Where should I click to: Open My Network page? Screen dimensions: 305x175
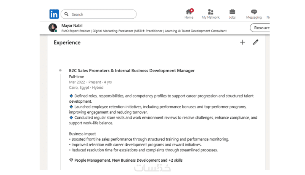(x=210, y=14)
